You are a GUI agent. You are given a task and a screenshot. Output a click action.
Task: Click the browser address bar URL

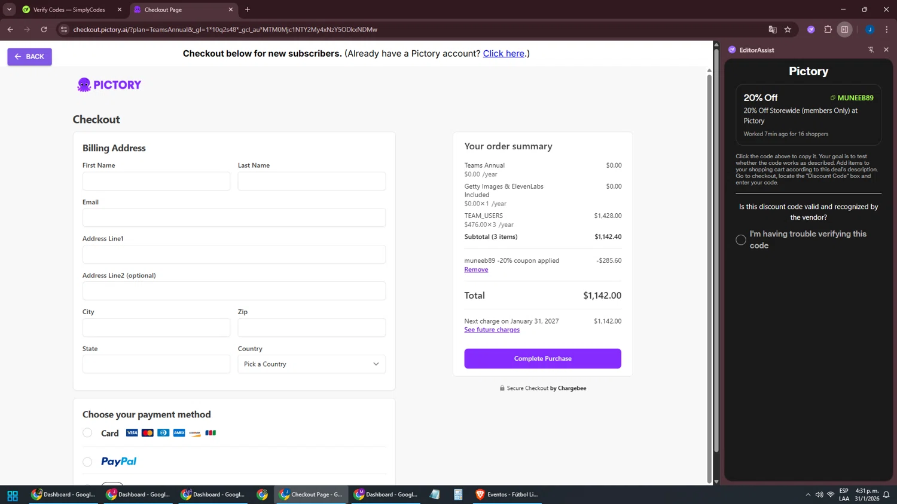pos(225,29)
